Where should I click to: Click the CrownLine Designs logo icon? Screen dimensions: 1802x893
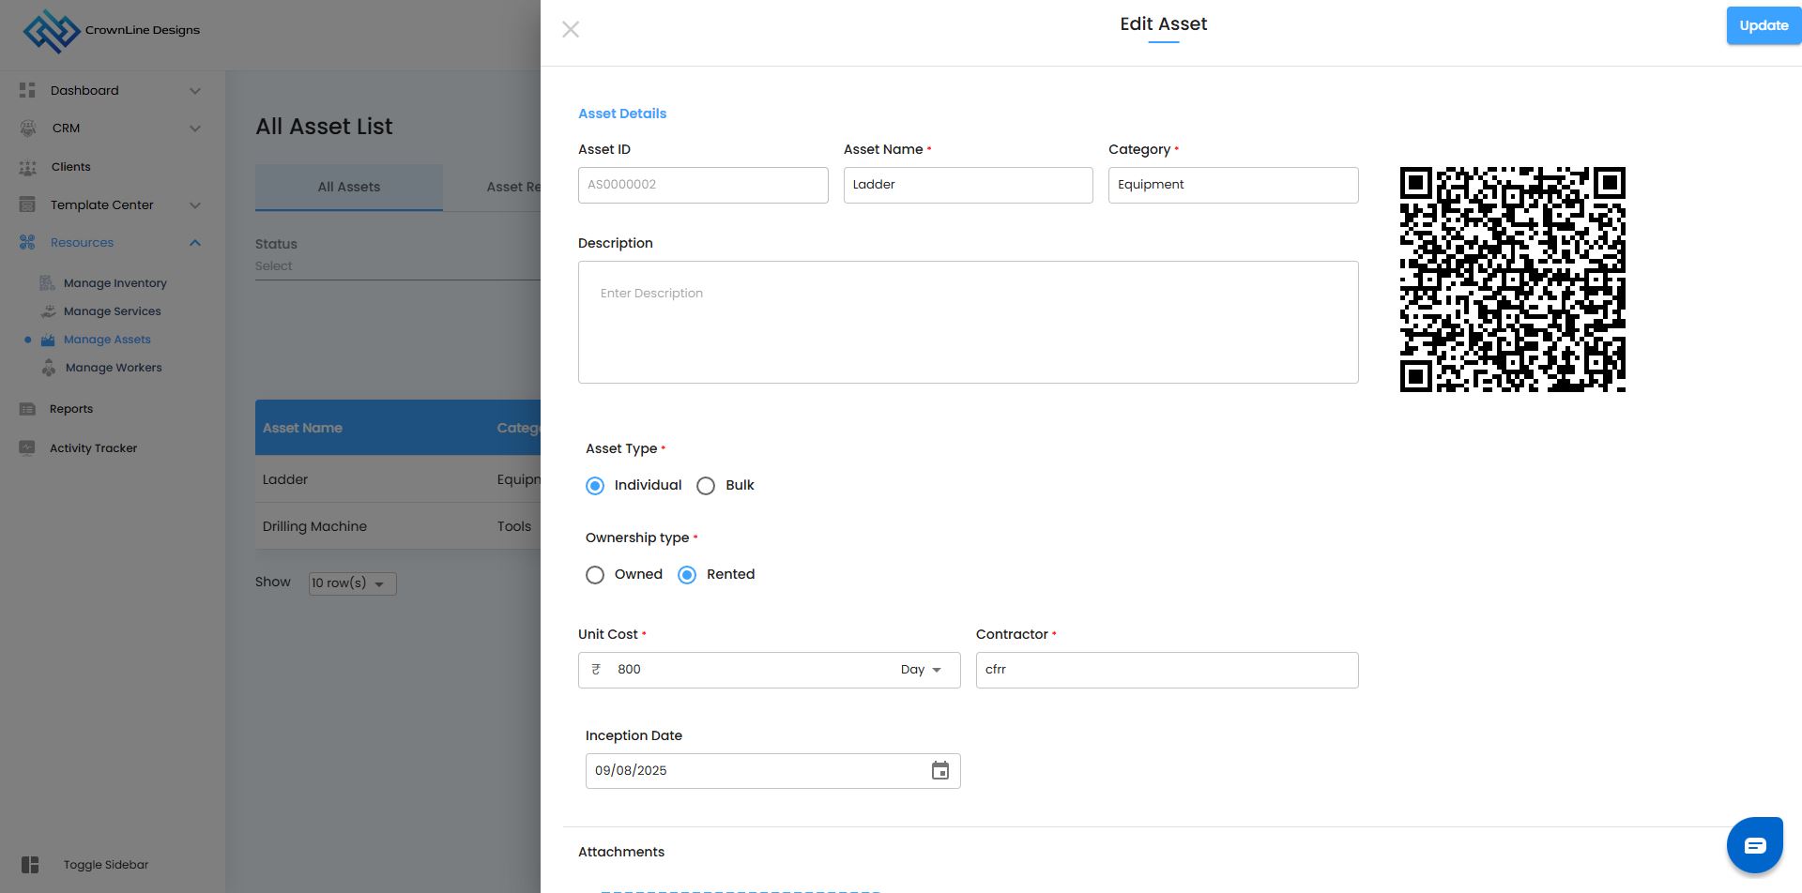pyautogui.click(x=51, y=31)
